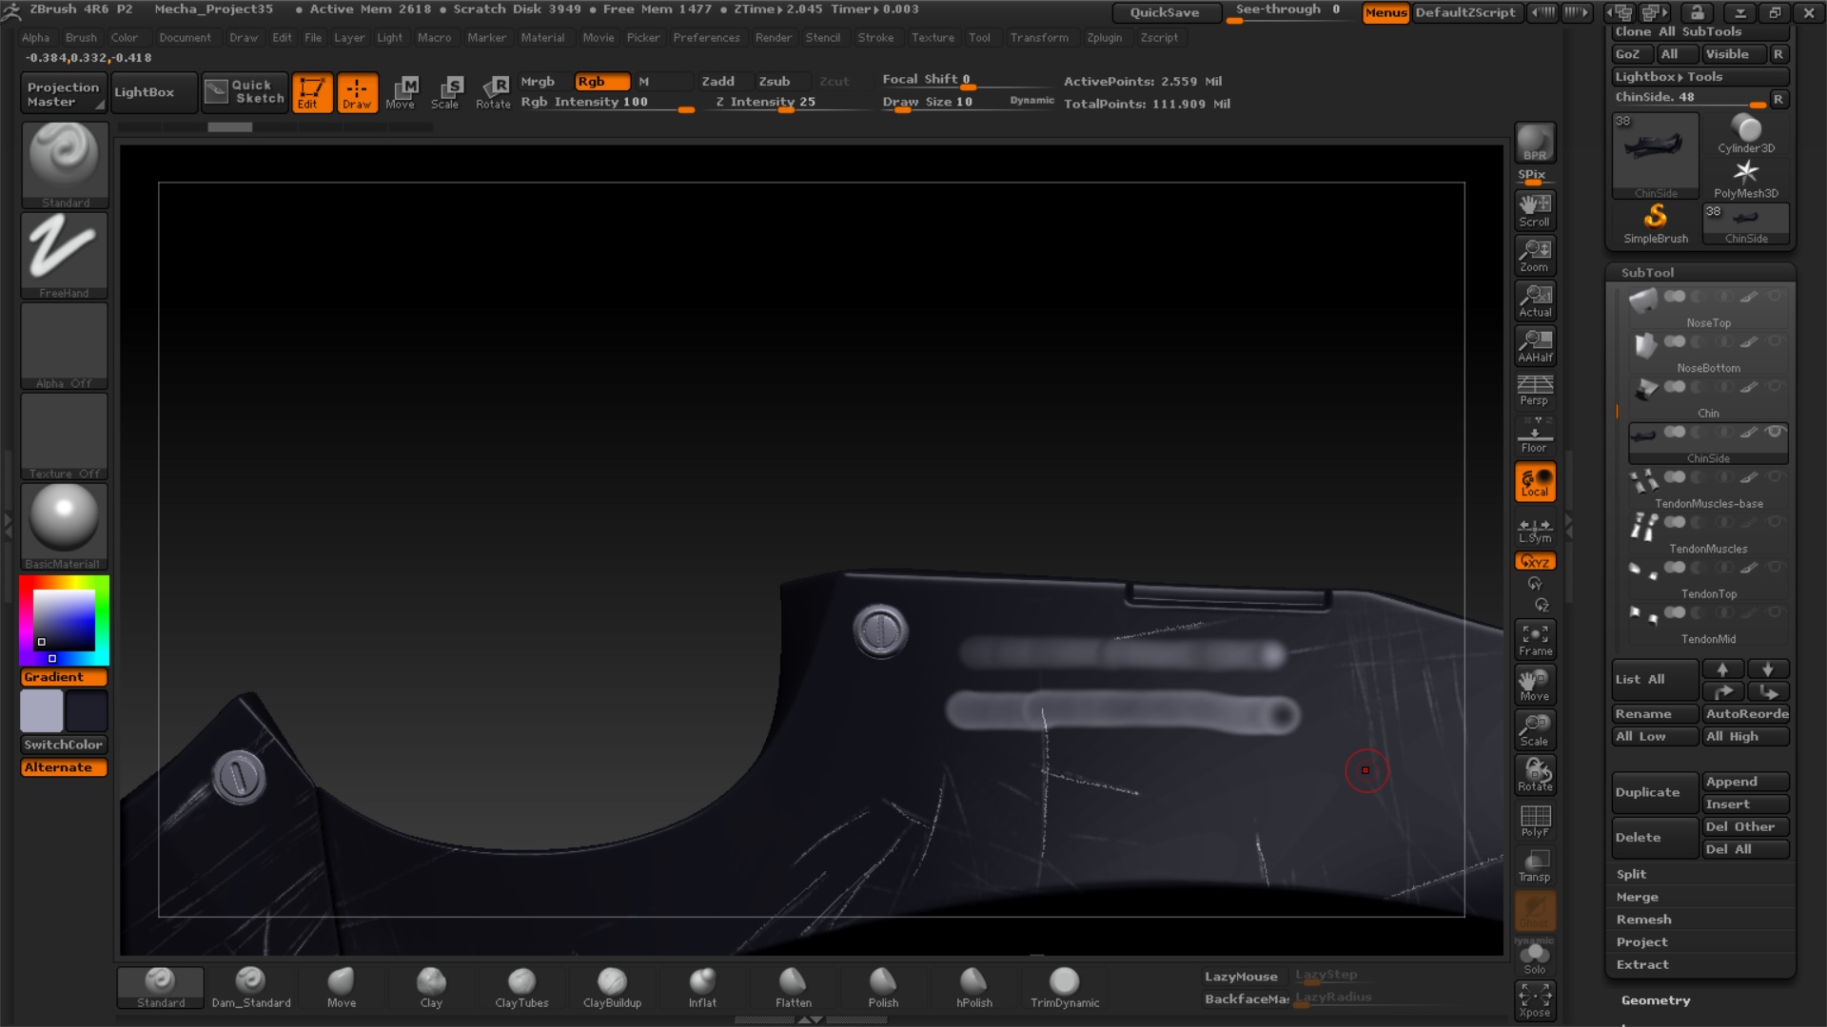Toggle L.Sym local symmetry

1535,531
